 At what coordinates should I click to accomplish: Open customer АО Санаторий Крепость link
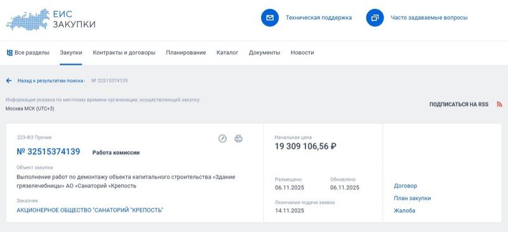(90, 210)
